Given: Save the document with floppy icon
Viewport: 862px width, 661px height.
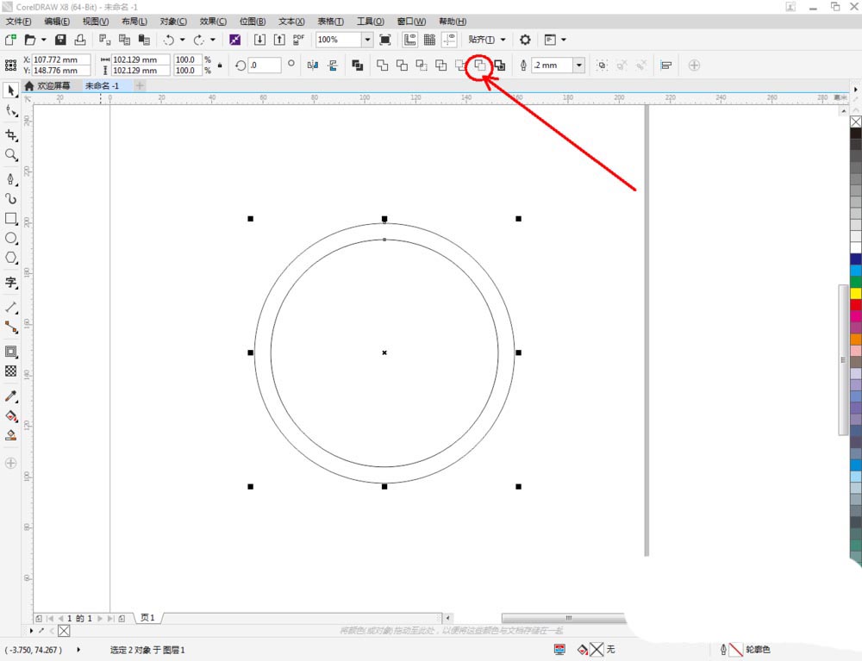Looking at the screenshot, I should 60,40.
